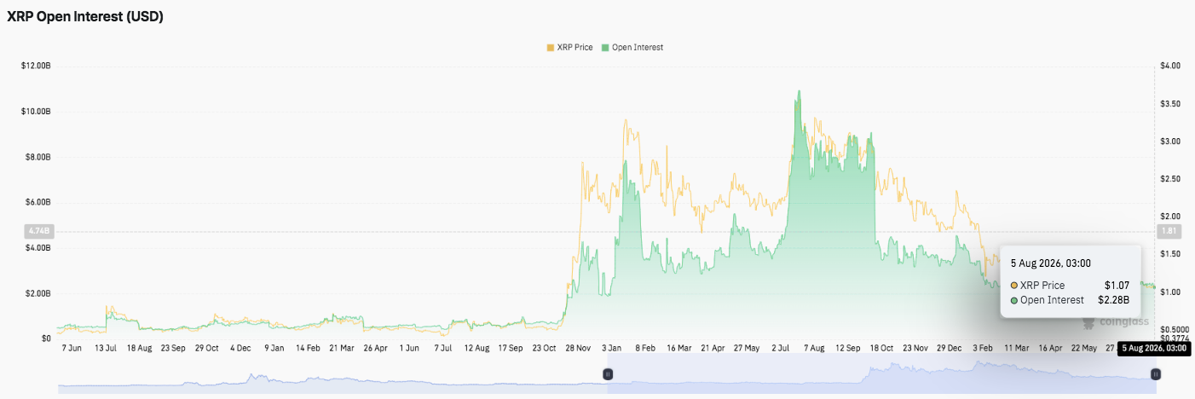Screen dimensions: 1195x399
Task: Click the "$3.50" right axis price label
Action: (x=1169, y=103)
